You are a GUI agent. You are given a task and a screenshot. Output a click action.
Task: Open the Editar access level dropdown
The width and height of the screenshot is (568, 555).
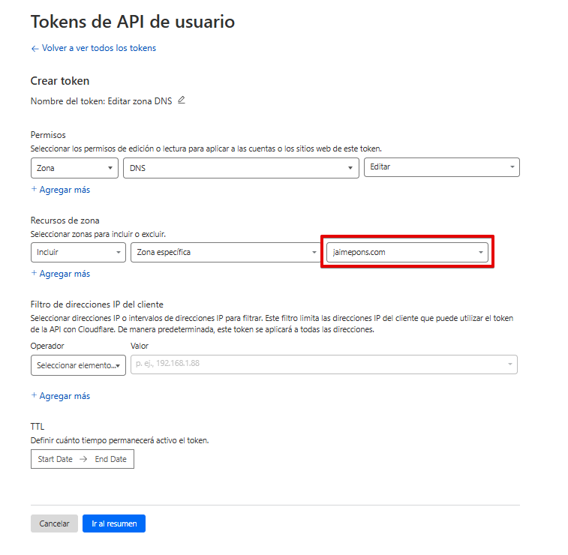441,167
